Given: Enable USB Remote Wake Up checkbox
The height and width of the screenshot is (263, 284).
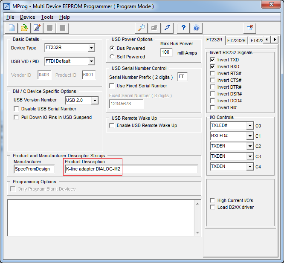Looking at the screenshot, I should 113,125.
